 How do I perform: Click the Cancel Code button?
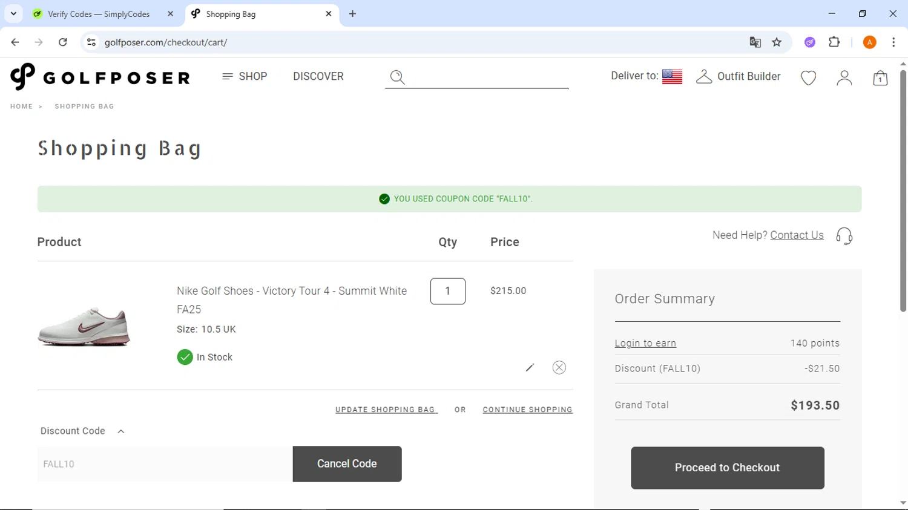click(347, 464)
